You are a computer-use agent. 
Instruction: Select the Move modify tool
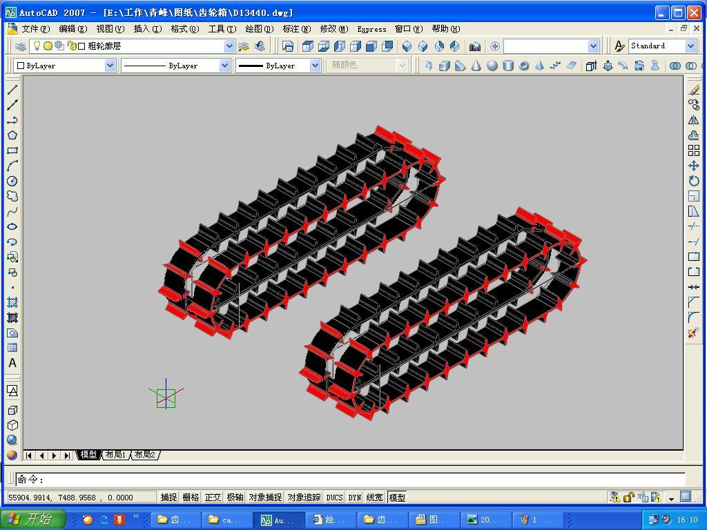(694, 166)
